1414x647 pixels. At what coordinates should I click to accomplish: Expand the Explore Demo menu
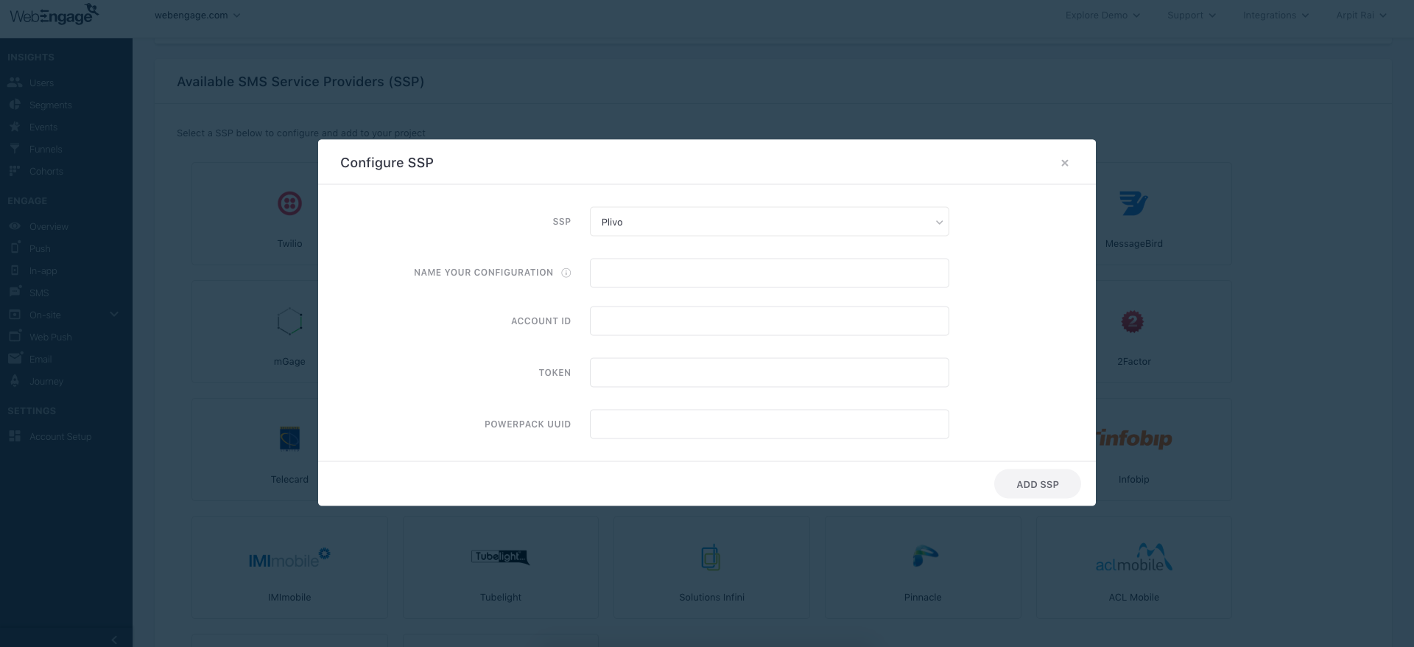coord(1102,15)
